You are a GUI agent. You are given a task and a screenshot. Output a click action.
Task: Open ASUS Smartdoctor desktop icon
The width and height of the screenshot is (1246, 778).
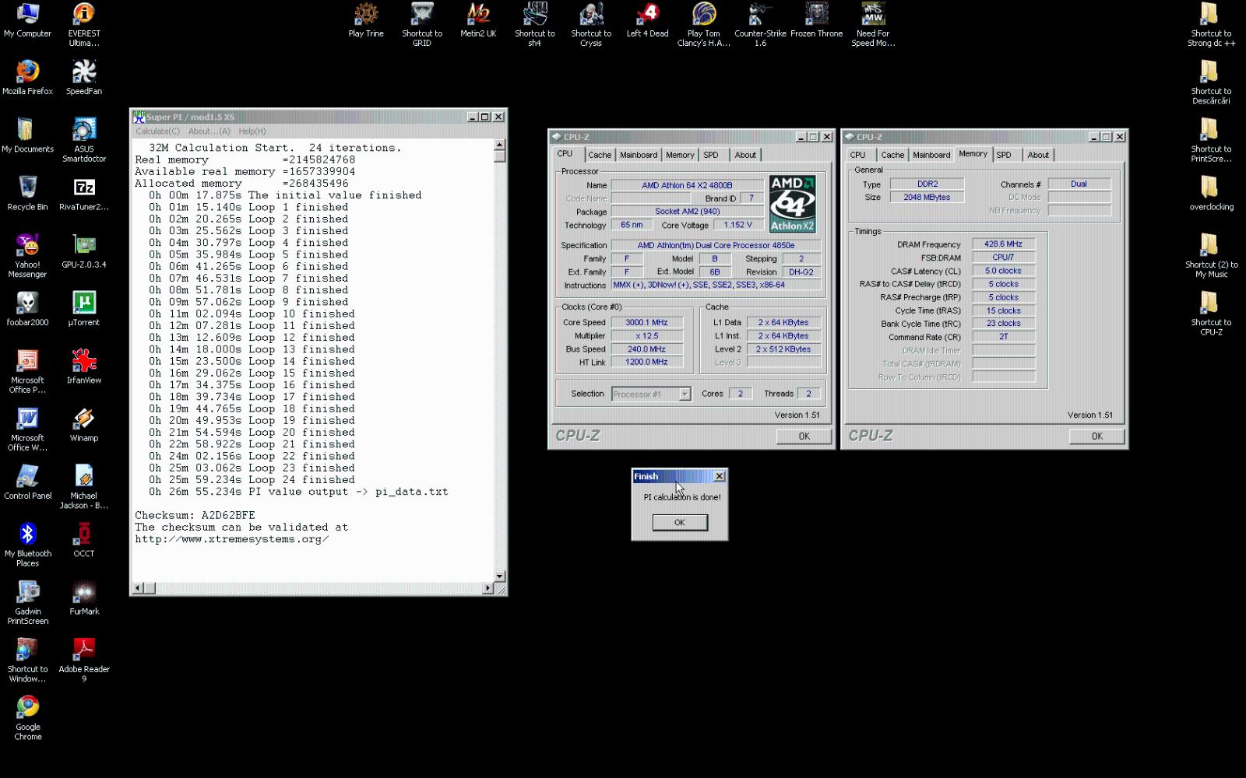point(84,140)
